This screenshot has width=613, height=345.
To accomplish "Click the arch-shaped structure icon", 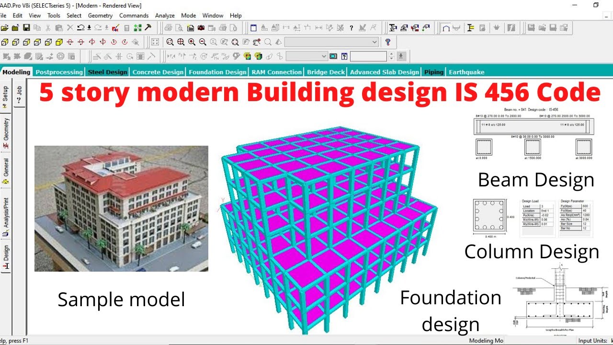I will click(x=446, y=28).
